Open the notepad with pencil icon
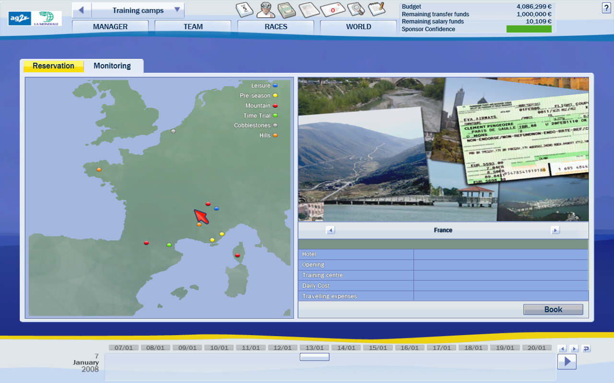The height and width of the screenshot is (383, 614). pyautogui.click(x=377, y=9)
